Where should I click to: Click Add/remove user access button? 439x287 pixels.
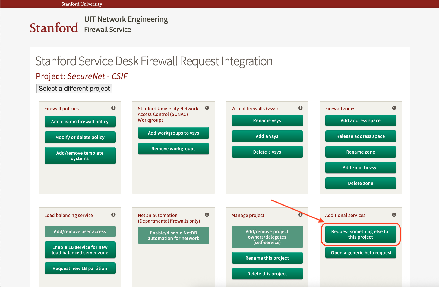[x=80, y=231]
